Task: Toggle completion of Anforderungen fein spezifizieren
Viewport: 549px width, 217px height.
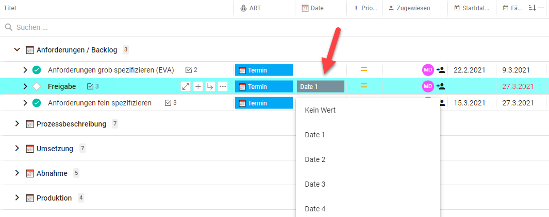Action: tap(37, 103)
